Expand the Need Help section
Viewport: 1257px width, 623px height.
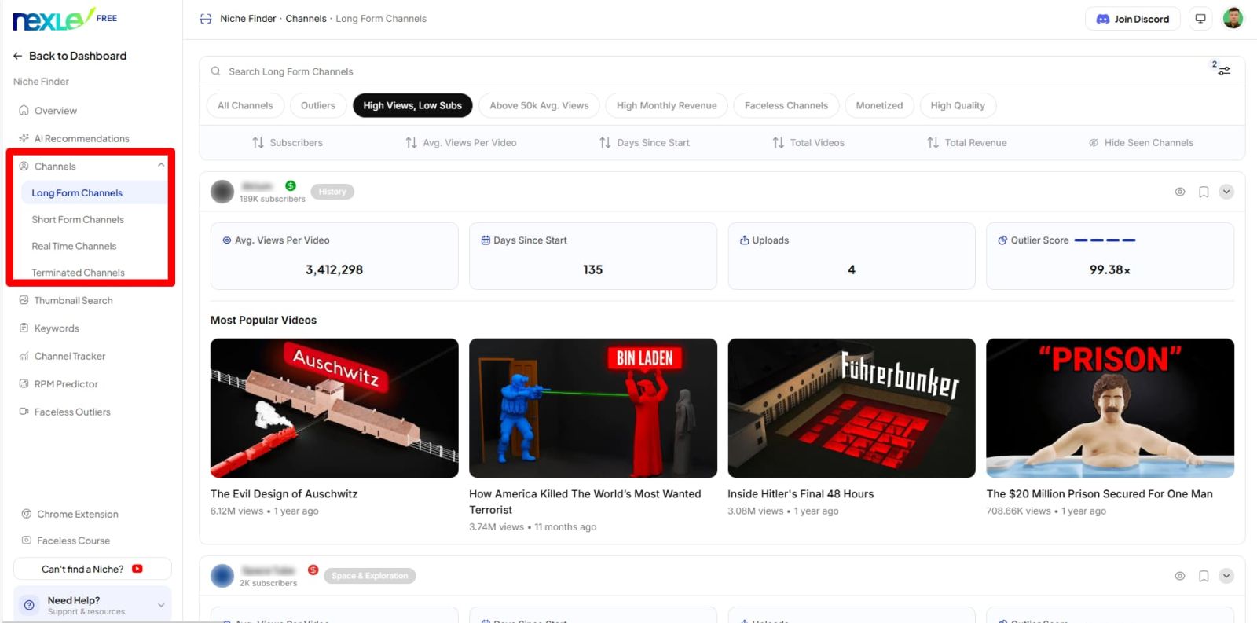pyautogui.click(x=161, y=605)
